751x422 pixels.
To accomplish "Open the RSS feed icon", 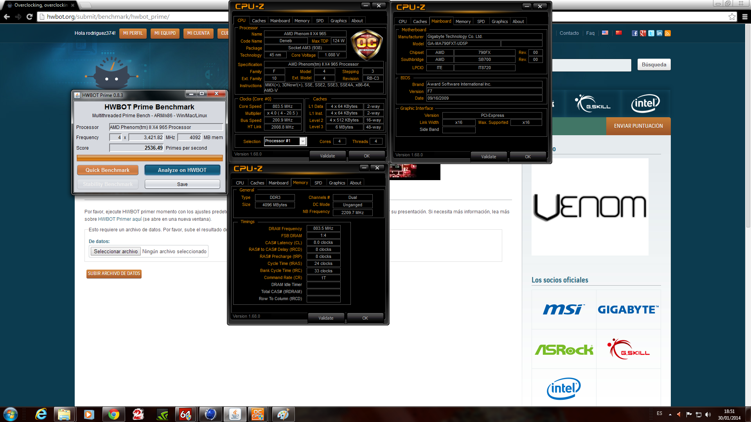I will (667, 33).
